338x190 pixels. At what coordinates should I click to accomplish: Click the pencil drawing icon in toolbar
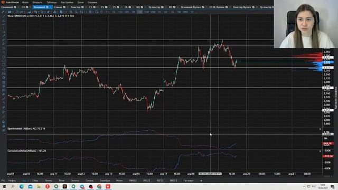(48, 12)
